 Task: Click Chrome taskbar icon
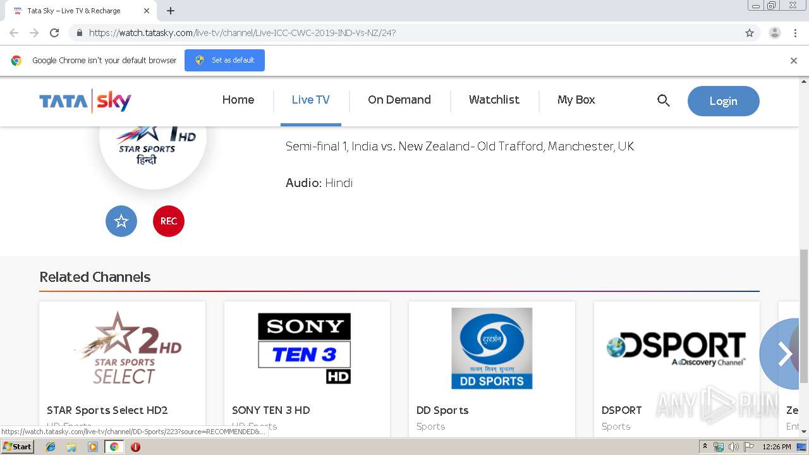tap(114, 447)
